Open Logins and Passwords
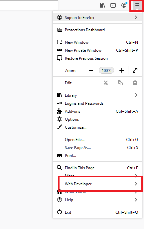Viewport: 144px width, 229px height. point(97,103)
